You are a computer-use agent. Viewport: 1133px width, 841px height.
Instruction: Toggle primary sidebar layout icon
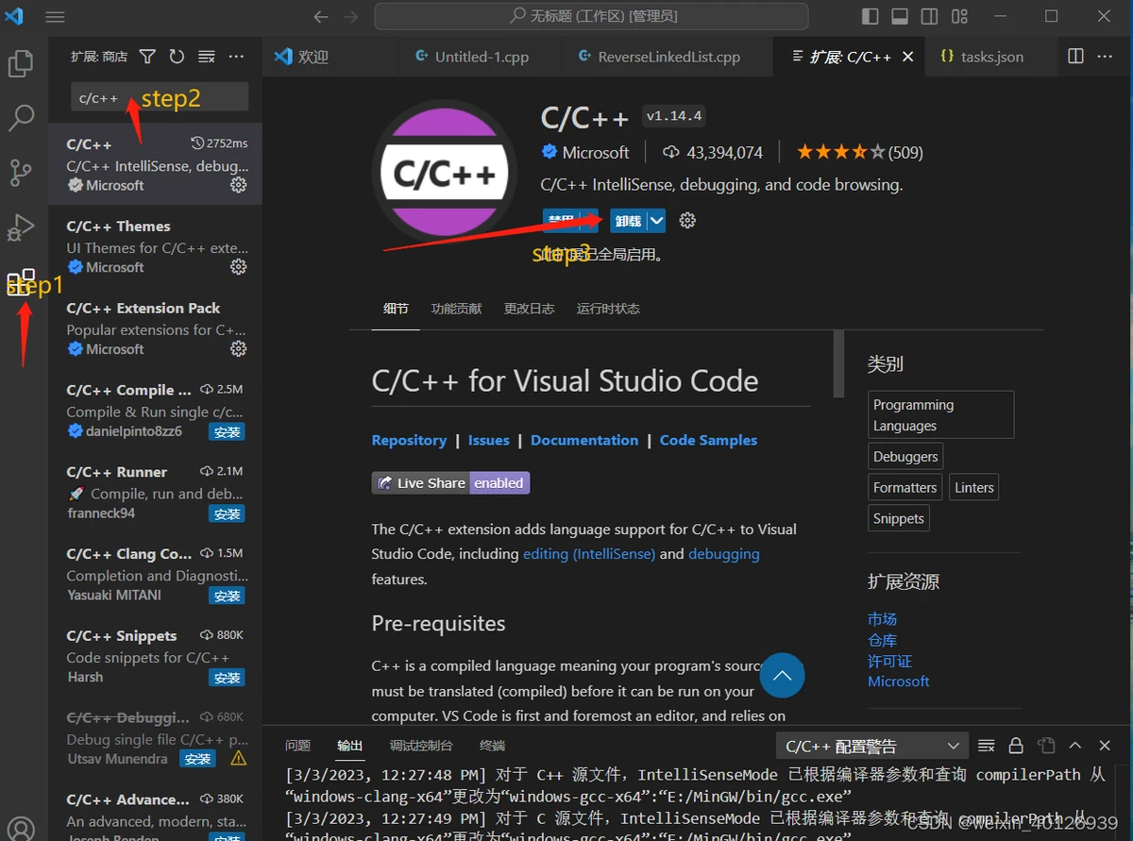870,16
